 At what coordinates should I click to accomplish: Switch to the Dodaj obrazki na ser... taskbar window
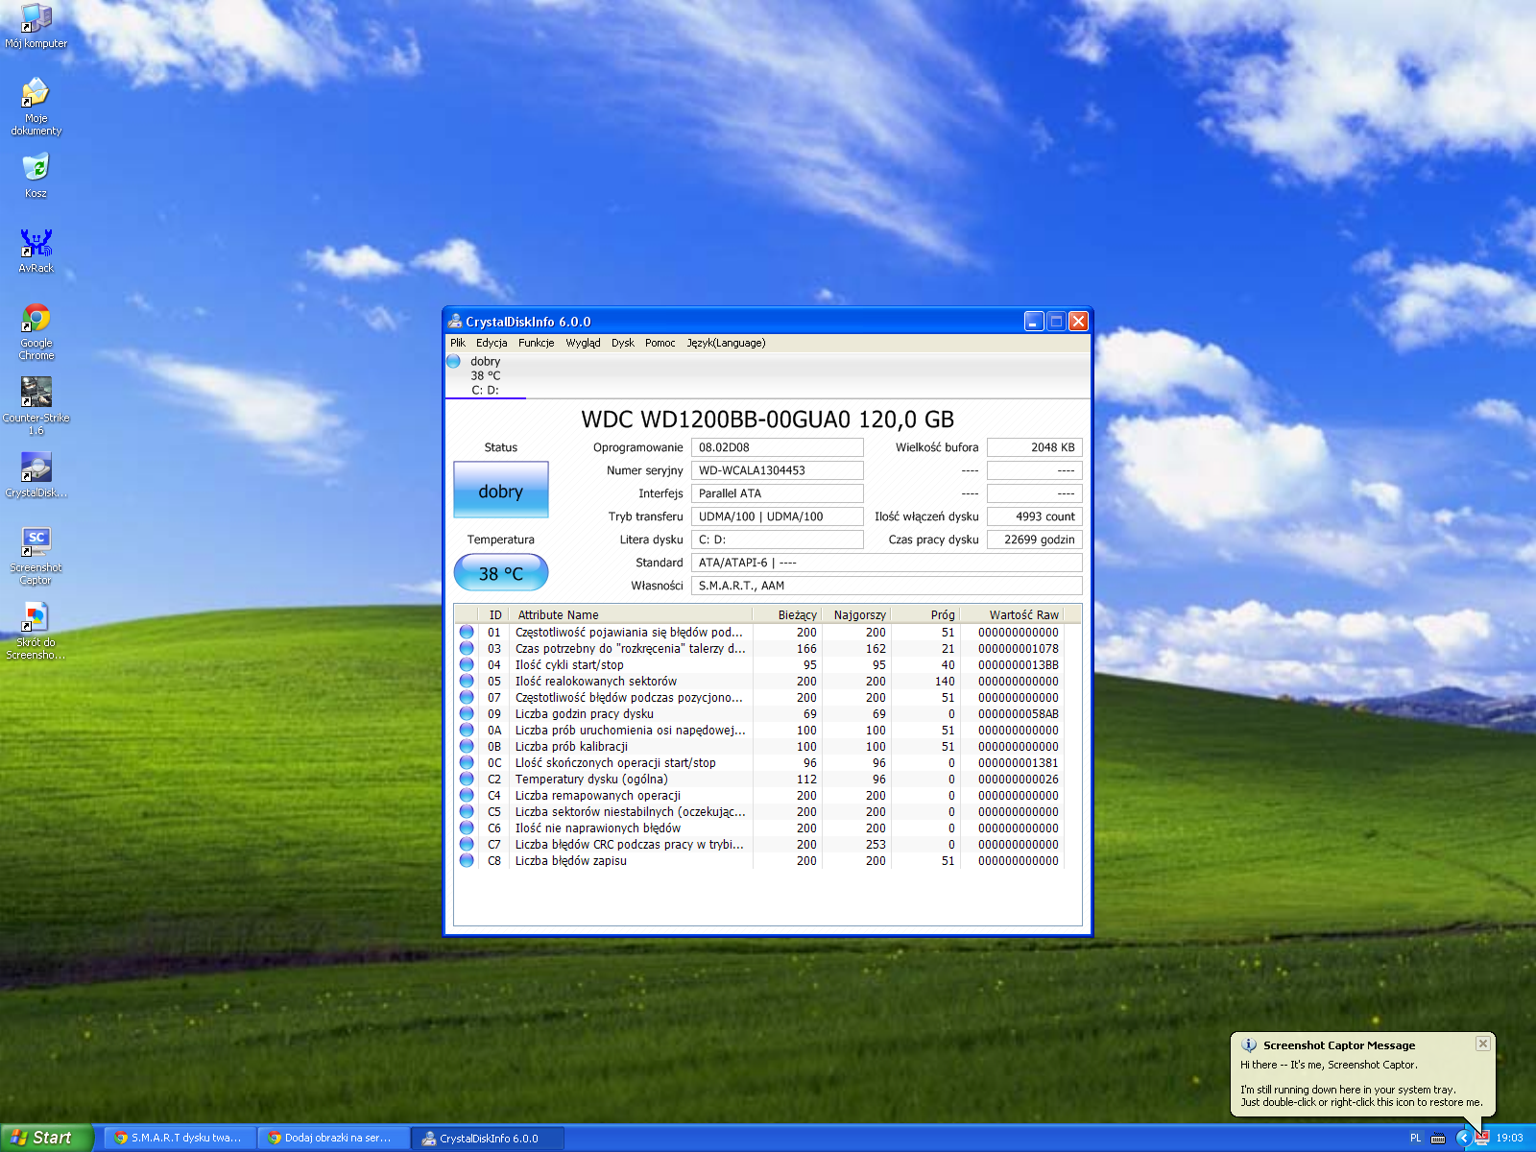pyautogui.click(x=332, y=1138)
